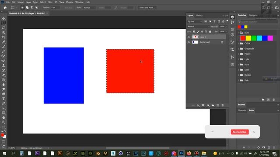Switch to the Channels tab
This screenshot has height=157, width=280.
click(242, 110)
